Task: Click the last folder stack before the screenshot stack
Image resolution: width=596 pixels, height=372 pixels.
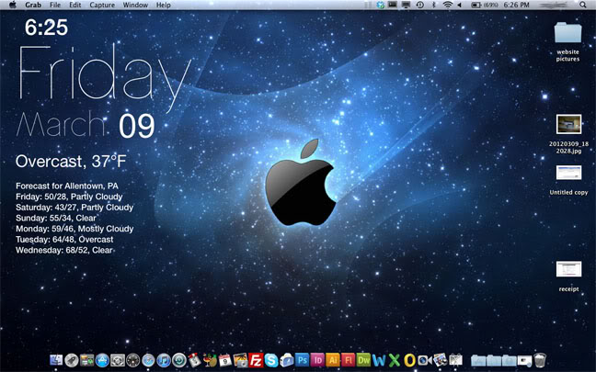Action: (509, 360)
